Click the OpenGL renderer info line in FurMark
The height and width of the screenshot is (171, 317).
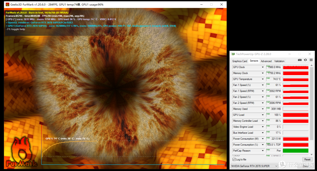[x=39, y=23]
